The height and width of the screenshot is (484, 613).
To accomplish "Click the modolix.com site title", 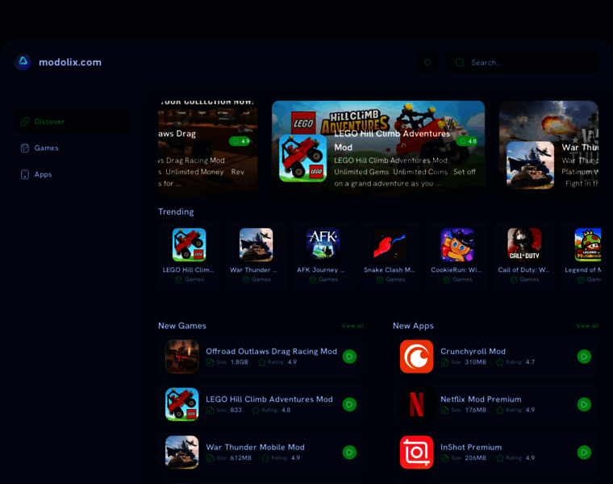I will [x=70, y=62].
